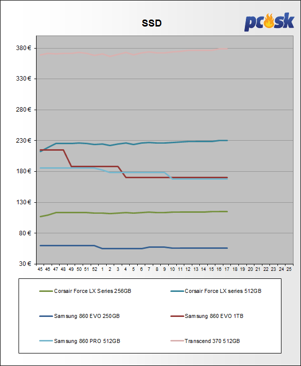Click the 380 € y-axis label
Image resolution: width=301 pixels, height=366 pixels.
24,48
